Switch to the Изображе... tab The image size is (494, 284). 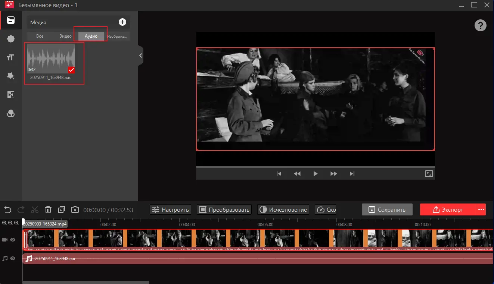pos(117,36)
